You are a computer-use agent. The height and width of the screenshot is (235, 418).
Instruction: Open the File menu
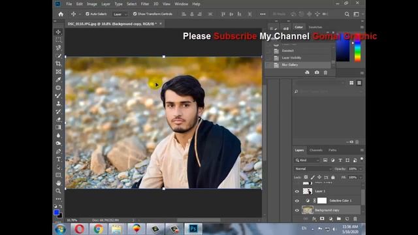click(69, 4)
